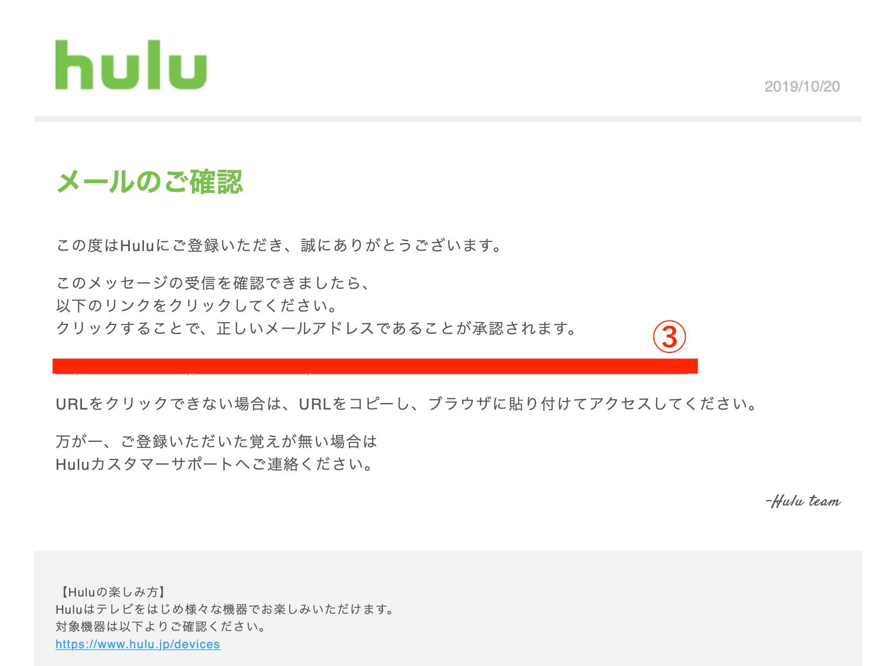882x666 pixels.
Task: Click the この度はHuluにご登録 greeting line
Action: [280, 246]
